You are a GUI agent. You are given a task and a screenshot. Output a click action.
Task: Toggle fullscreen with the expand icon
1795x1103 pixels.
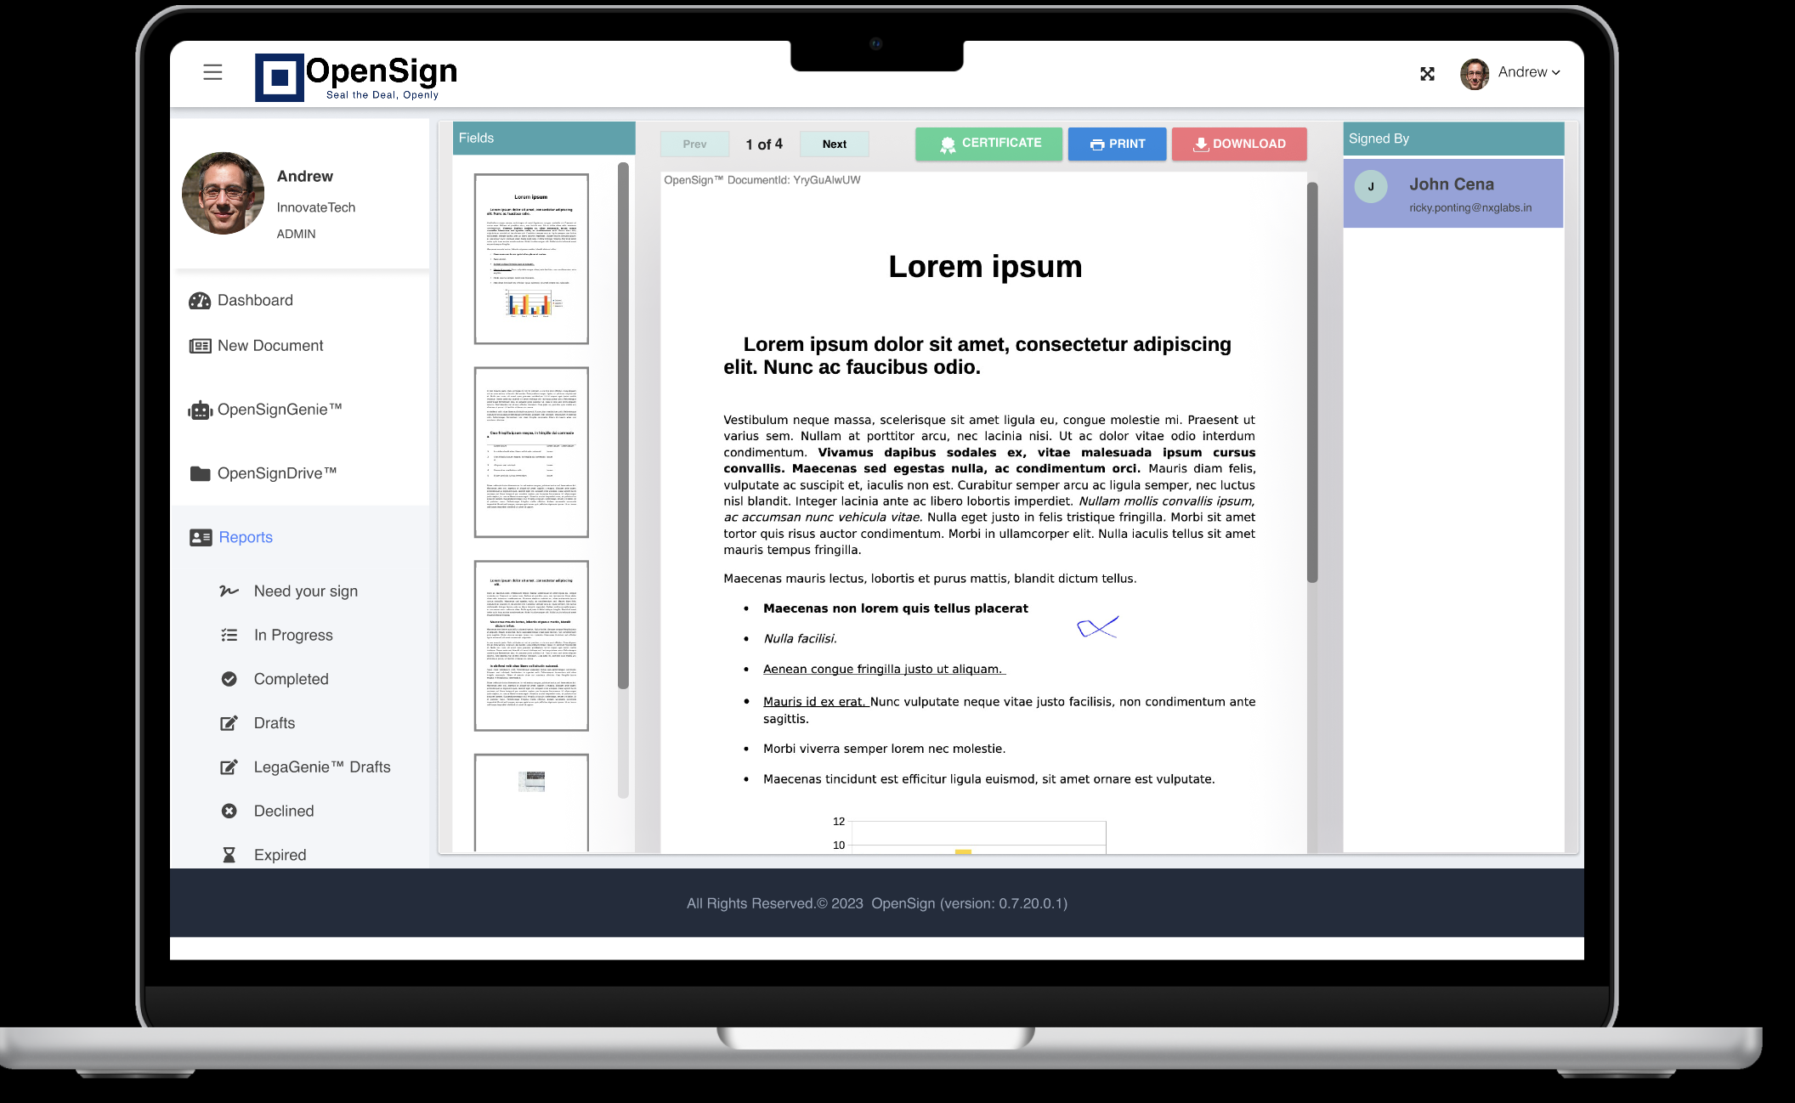point(1426,73)
